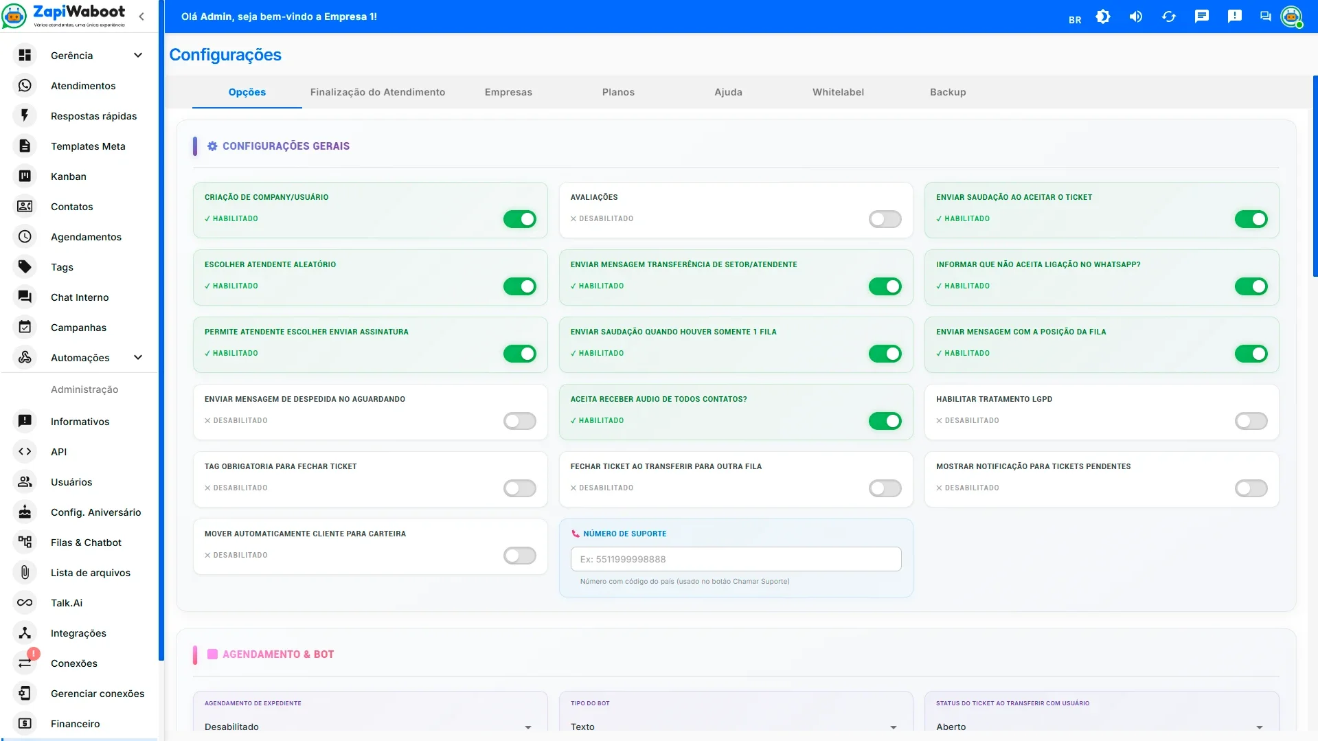Image resolution: width=1318 pixels, height=741 pixels.
Task: Toggle Aceita receber audio de todos contatos
Action: point(885,421)
